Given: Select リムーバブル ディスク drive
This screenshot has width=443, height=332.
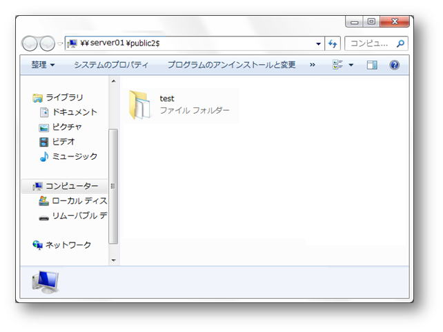Looking at the screenshot, I should pos(79,216).
